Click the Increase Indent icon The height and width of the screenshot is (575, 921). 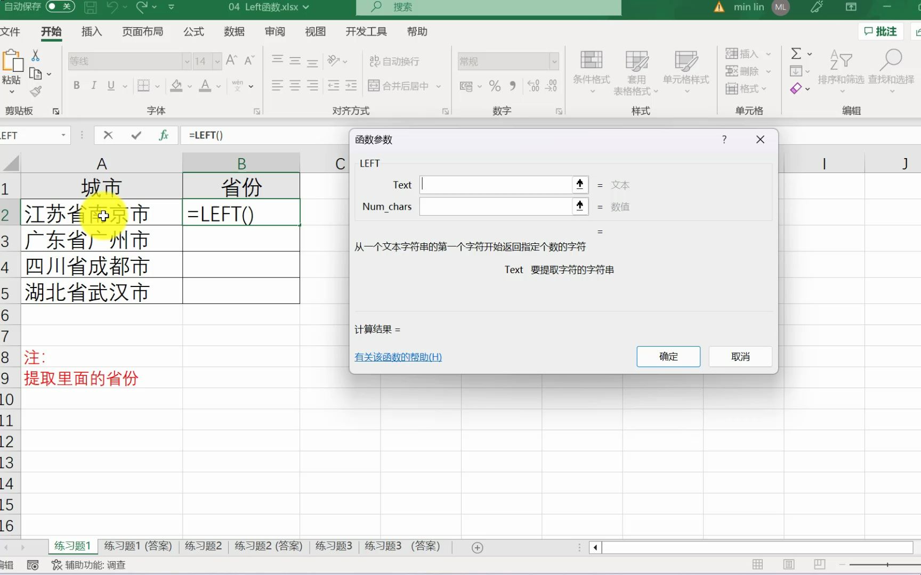pyautogui.click(x=351, y=85)
